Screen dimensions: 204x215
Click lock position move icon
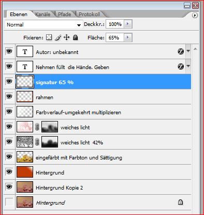pos(67,37)
